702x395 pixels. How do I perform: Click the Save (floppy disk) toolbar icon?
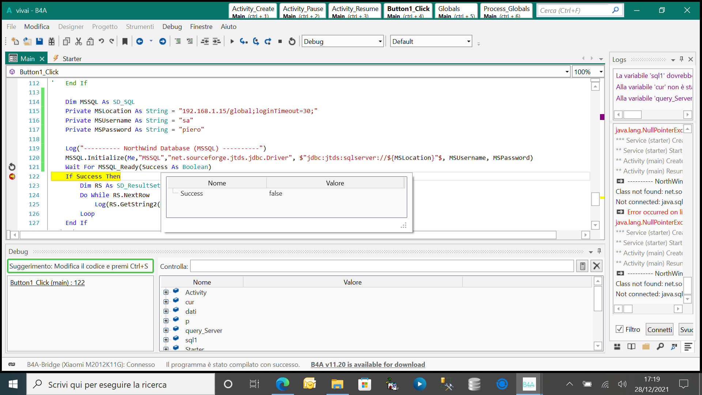39,41
